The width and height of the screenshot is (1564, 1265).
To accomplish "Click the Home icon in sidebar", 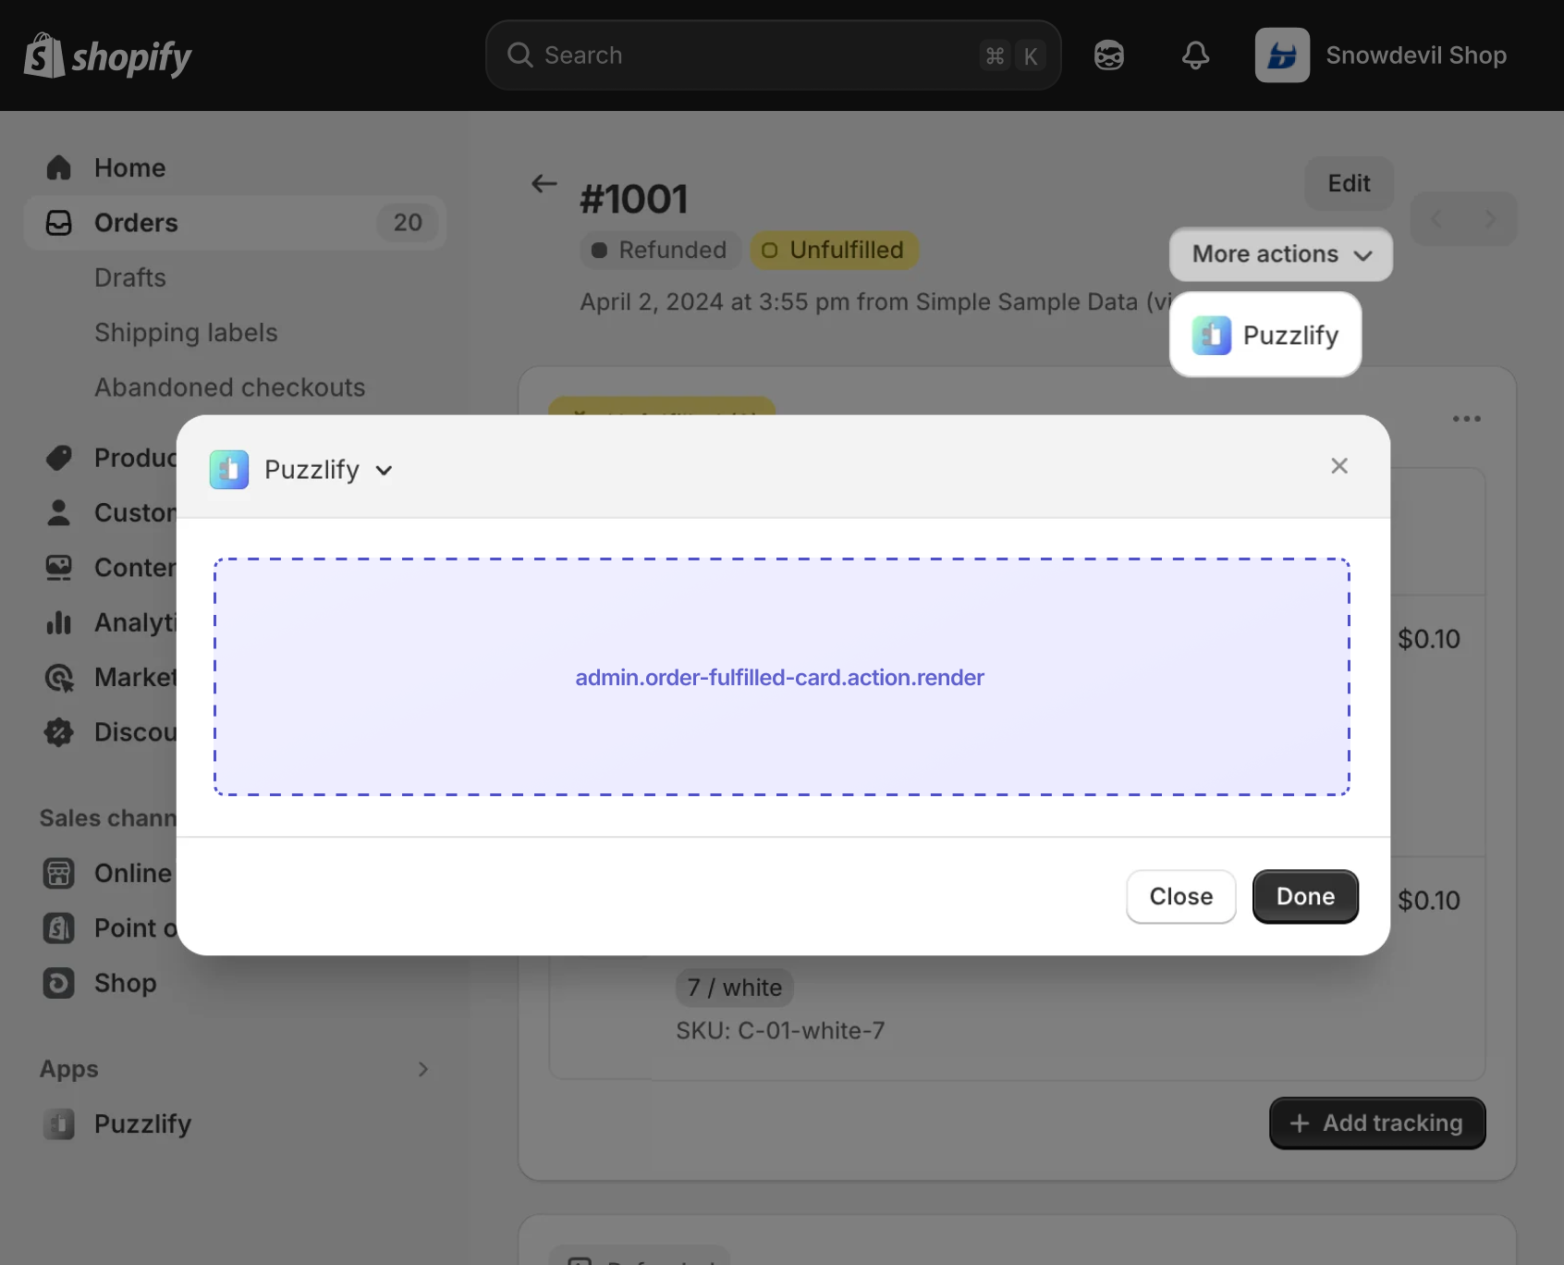I will (59, 167).
